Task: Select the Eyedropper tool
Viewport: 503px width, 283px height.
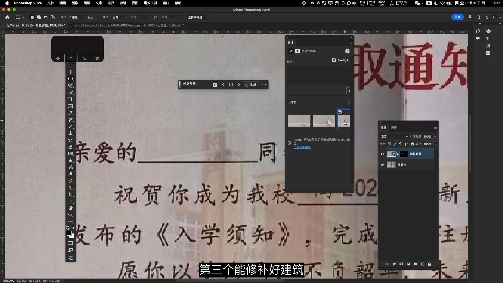Action: [70, 113]
